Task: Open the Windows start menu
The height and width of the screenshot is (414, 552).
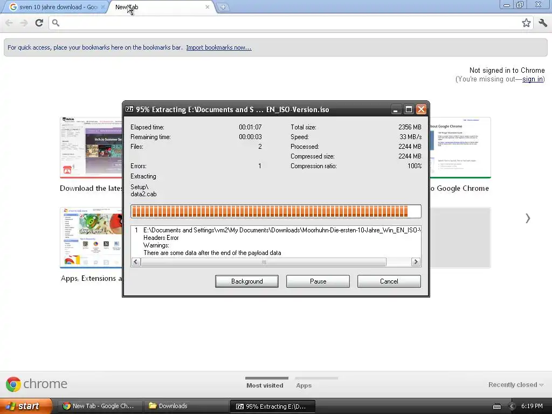Action: pyautogui.click(x=25, y=406)
